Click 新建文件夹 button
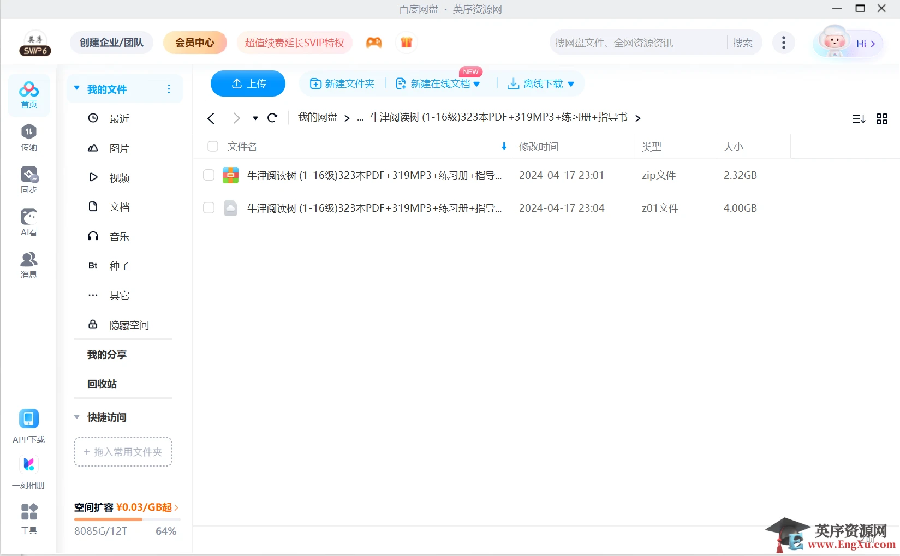This screenshot has width=900, height=556. click(x=342, y=83)
